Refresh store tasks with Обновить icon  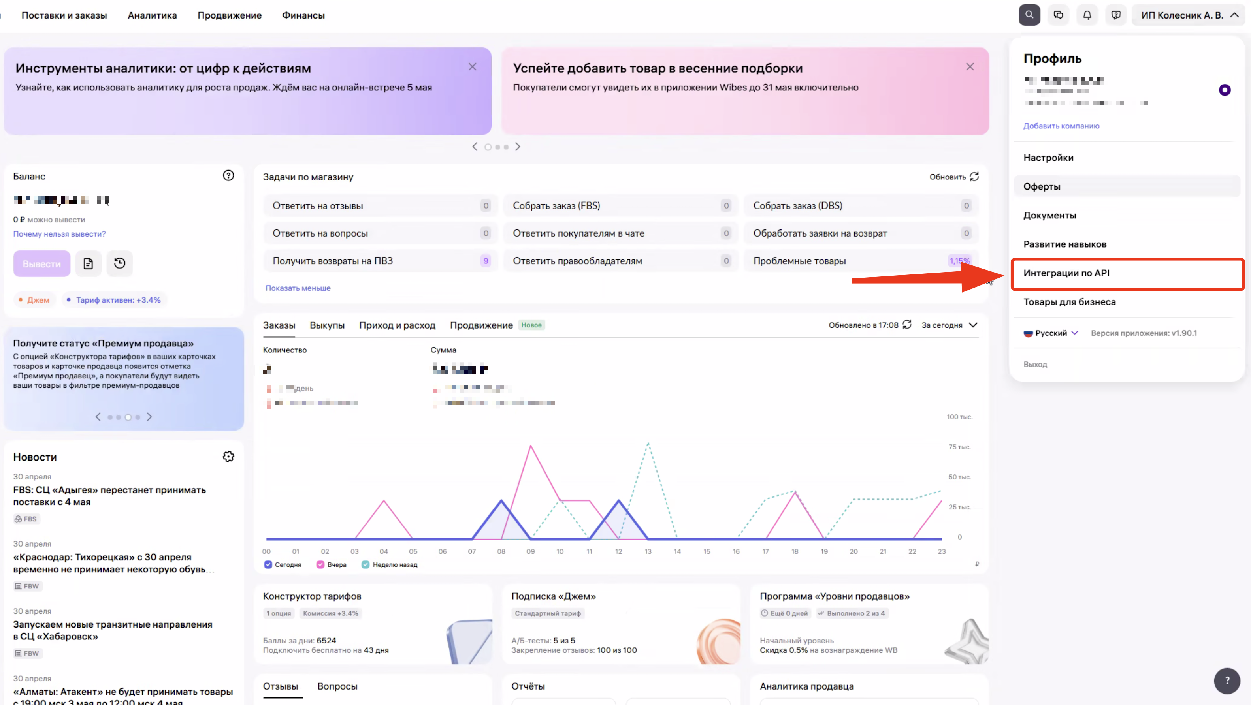point(974,177)
